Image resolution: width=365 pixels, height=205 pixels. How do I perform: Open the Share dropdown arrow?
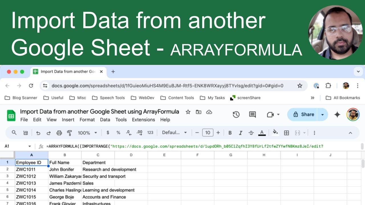tap(323, 114)
